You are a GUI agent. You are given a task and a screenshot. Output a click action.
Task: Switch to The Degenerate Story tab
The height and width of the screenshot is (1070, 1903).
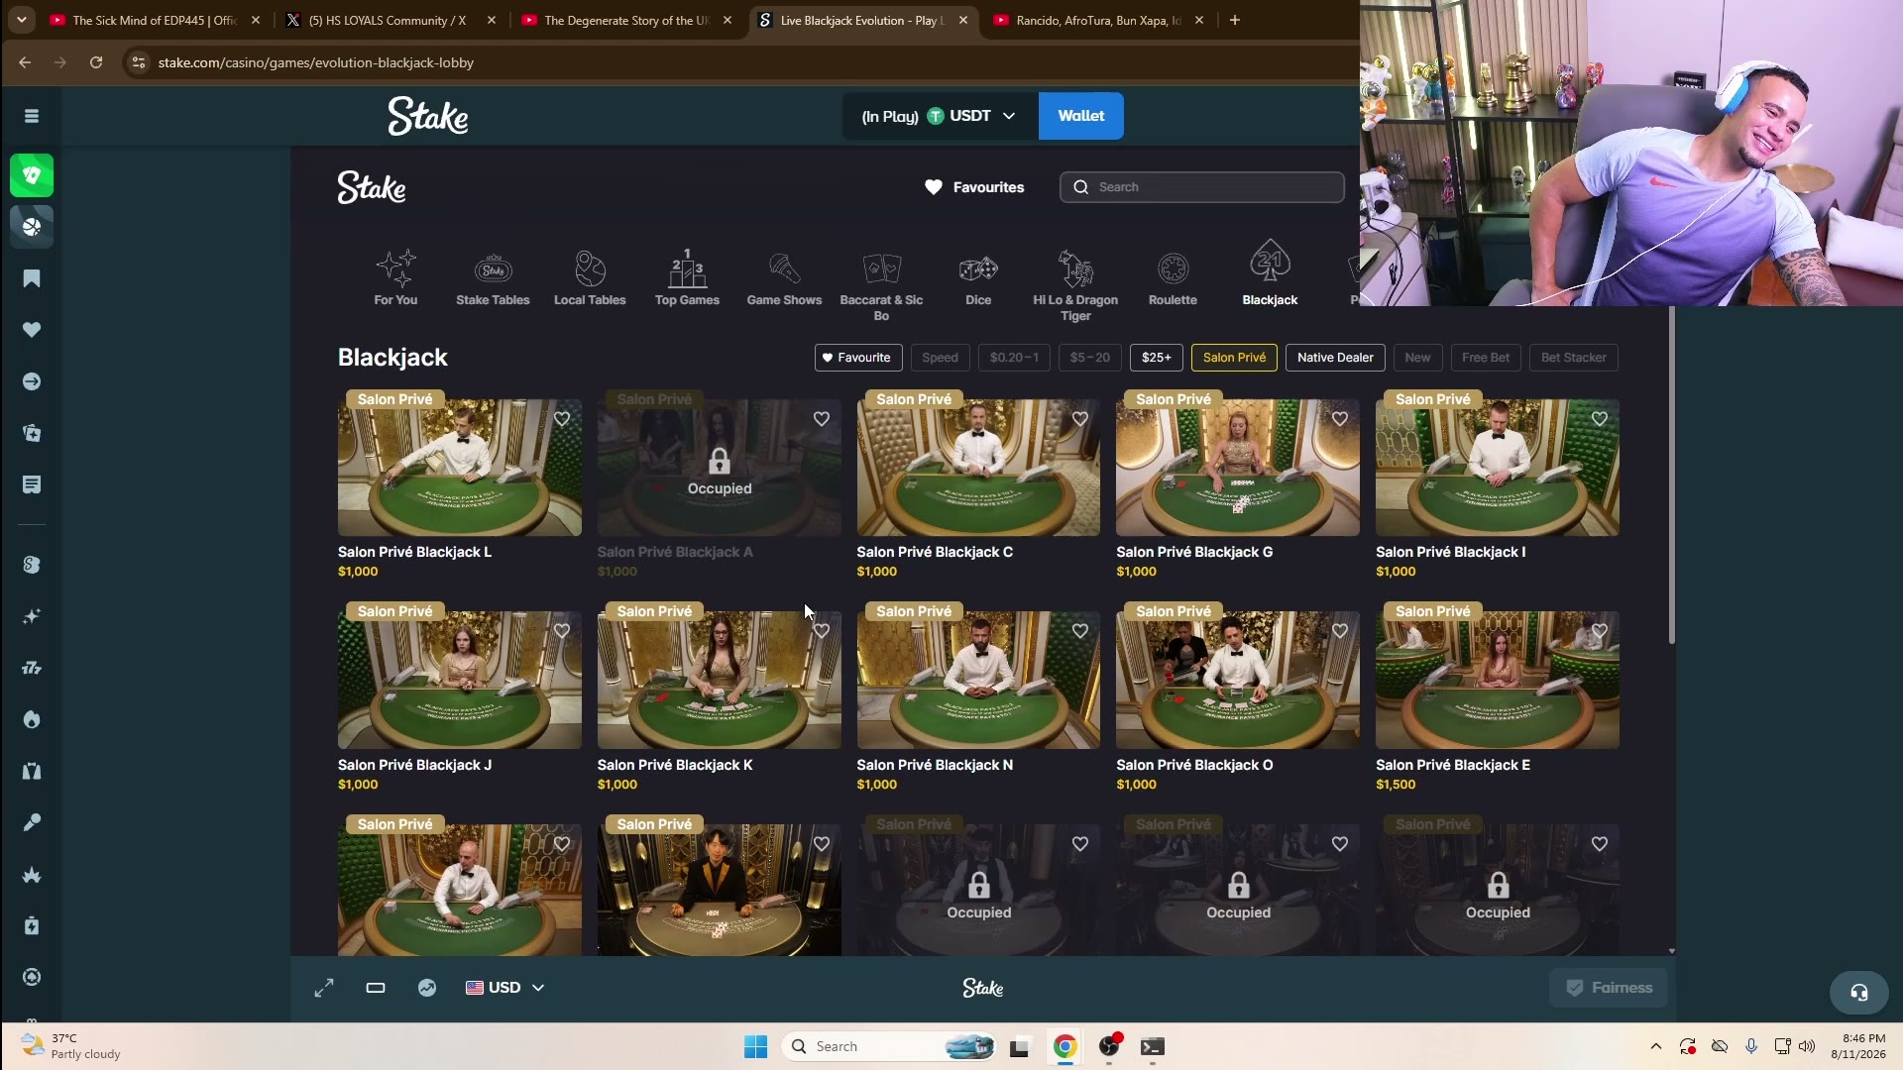(626, 20)
